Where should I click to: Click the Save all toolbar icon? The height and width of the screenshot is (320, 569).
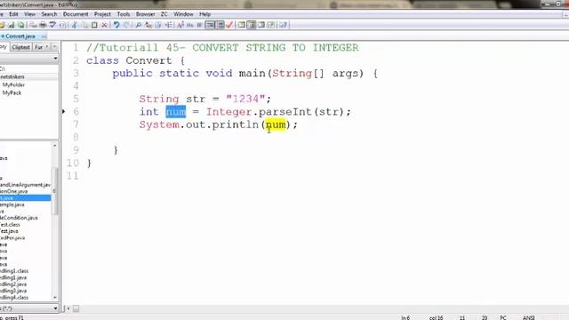pos(21,25)
